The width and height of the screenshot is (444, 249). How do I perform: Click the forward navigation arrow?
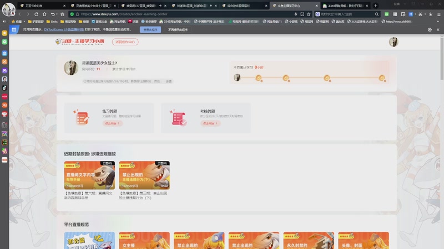[28, 14]
